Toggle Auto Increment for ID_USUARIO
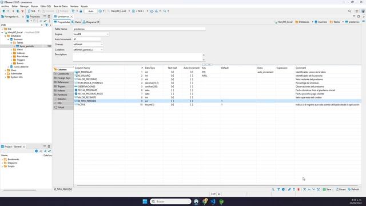This screenshot has height=206, width=366. 192,76
